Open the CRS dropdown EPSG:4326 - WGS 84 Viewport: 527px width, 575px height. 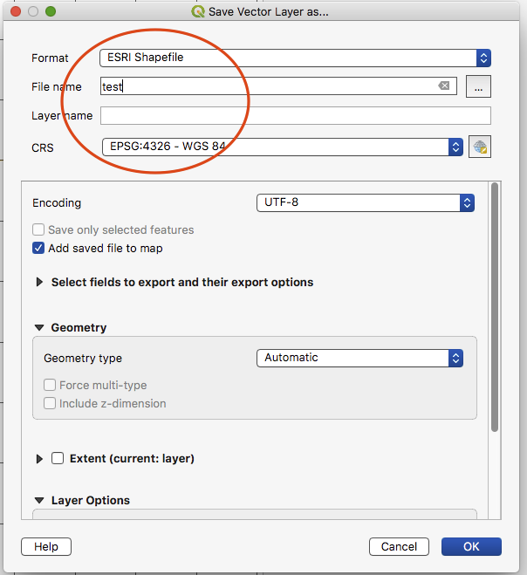click(283, 147)
